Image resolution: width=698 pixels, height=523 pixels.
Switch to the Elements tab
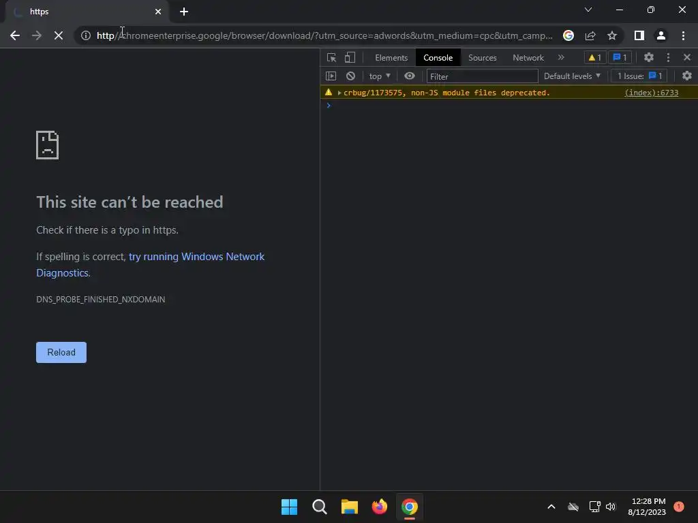[x=391, y=58]
